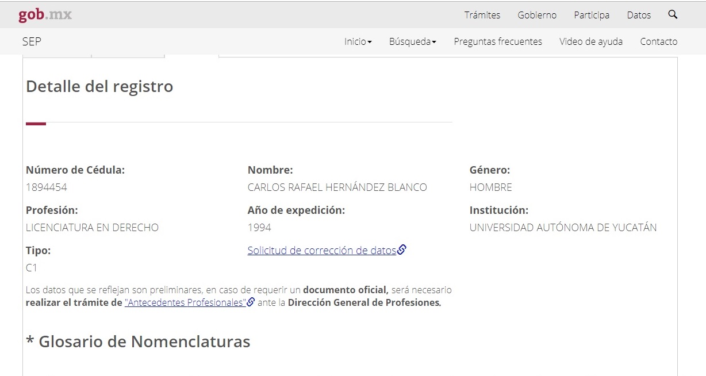Viewport: 706px width, 376px height.
Task: Go to the Gobierno section
Action: tap(536, 15)
